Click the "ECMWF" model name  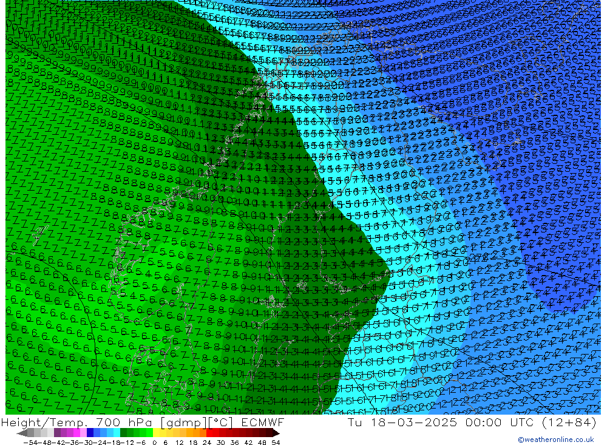[x=263, y=423]
